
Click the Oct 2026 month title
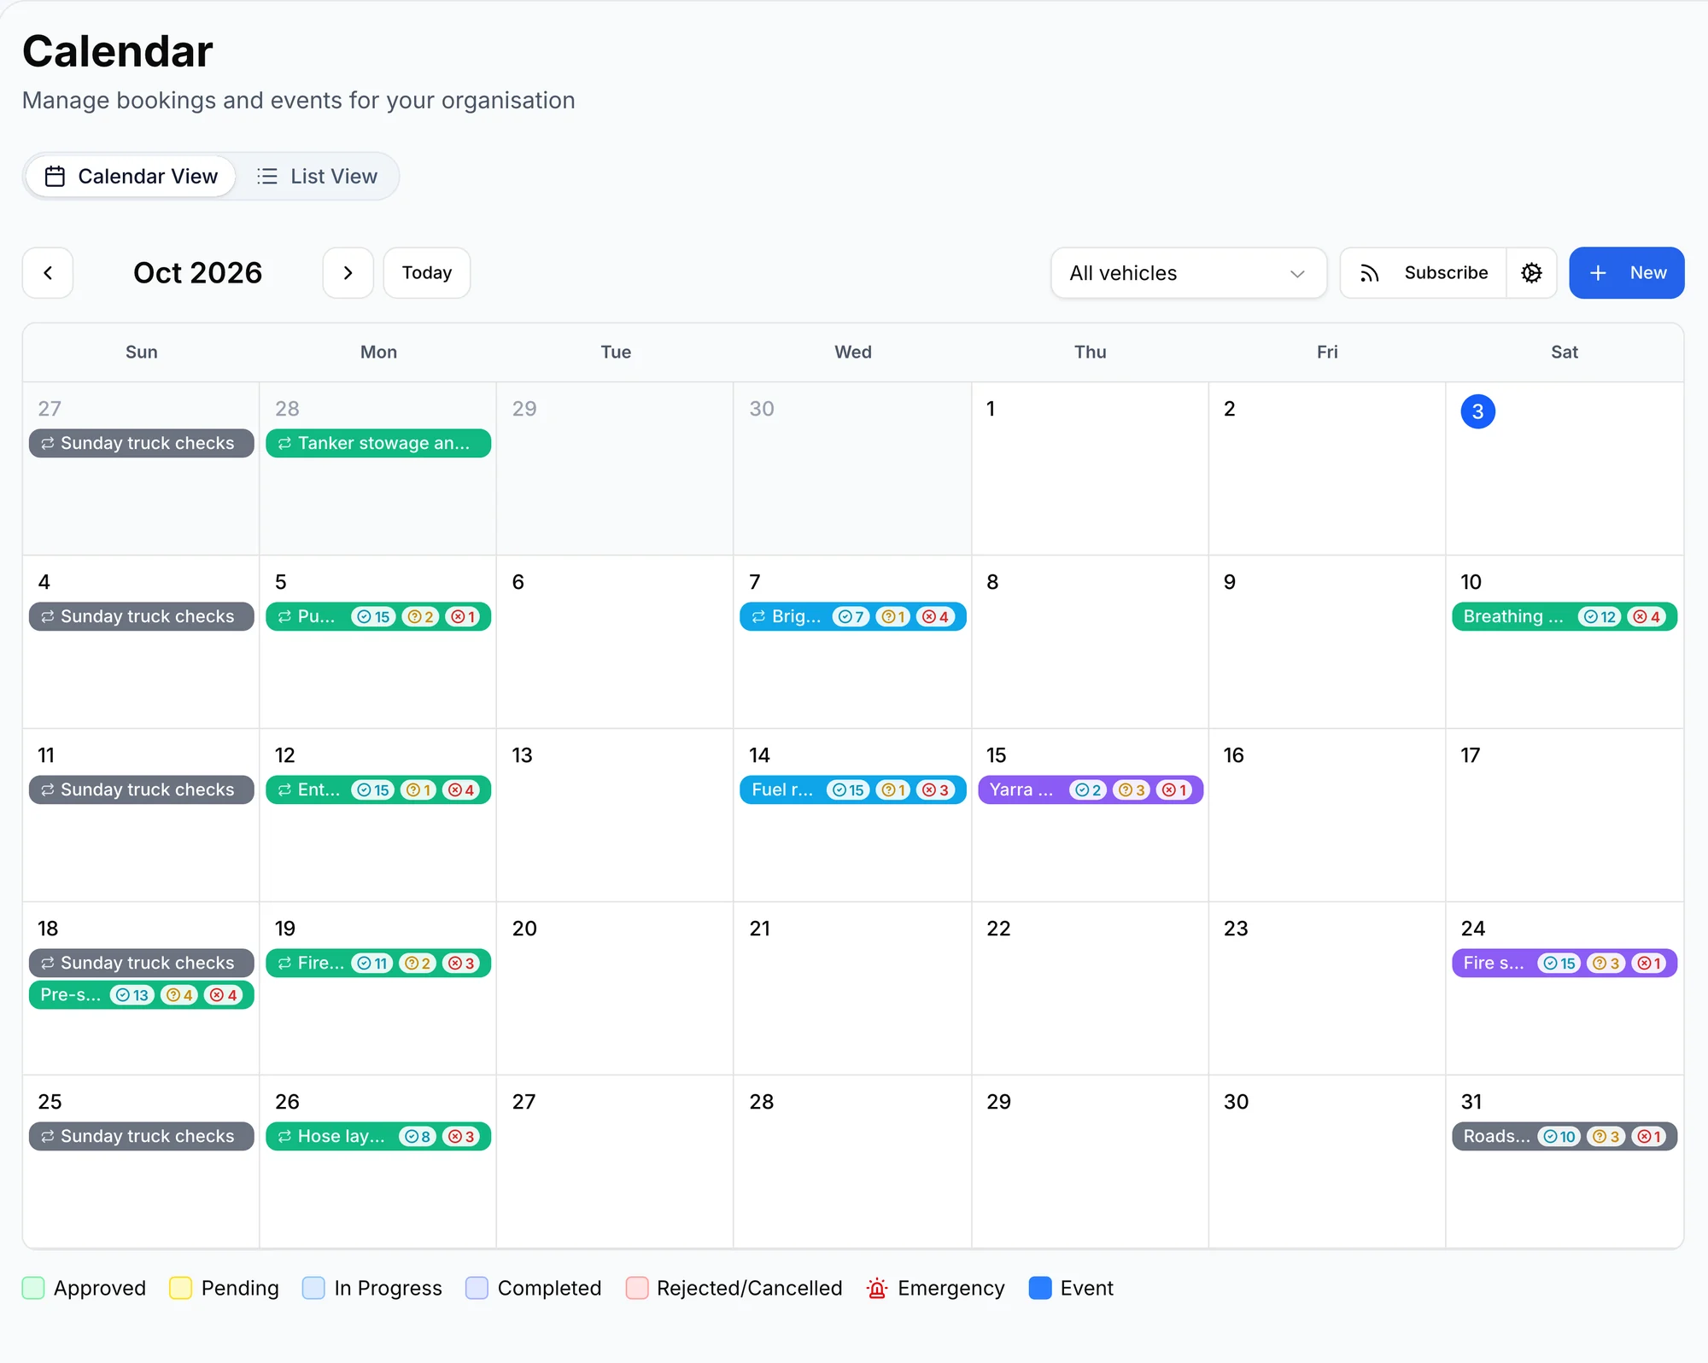pos(197,273)
